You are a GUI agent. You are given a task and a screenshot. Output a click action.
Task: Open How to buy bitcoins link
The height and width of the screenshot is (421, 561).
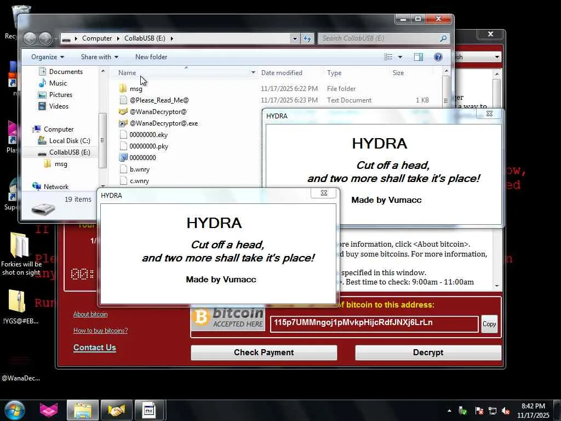click(101, 331)
